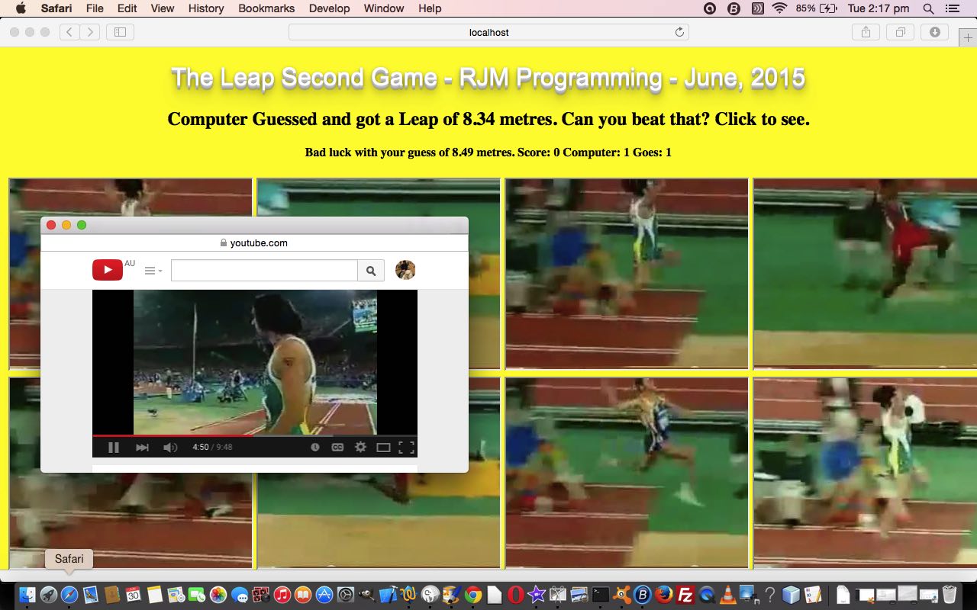Open the Wi-Fi status menu

tap(779, 8)
